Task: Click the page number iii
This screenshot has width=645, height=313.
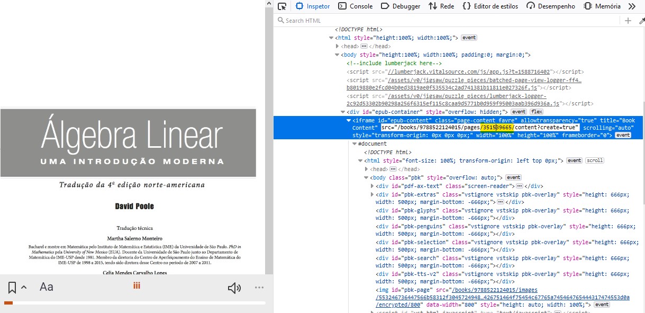Action: pyautogui.click(x=137, y=286)
